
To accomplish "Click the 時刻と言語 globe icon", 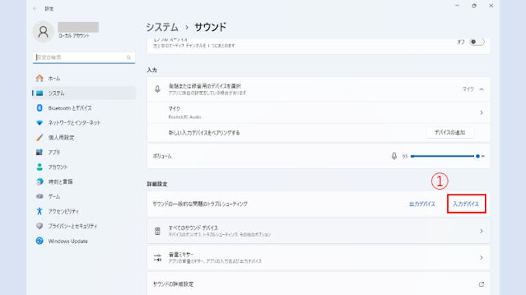I will pos(40,181).
